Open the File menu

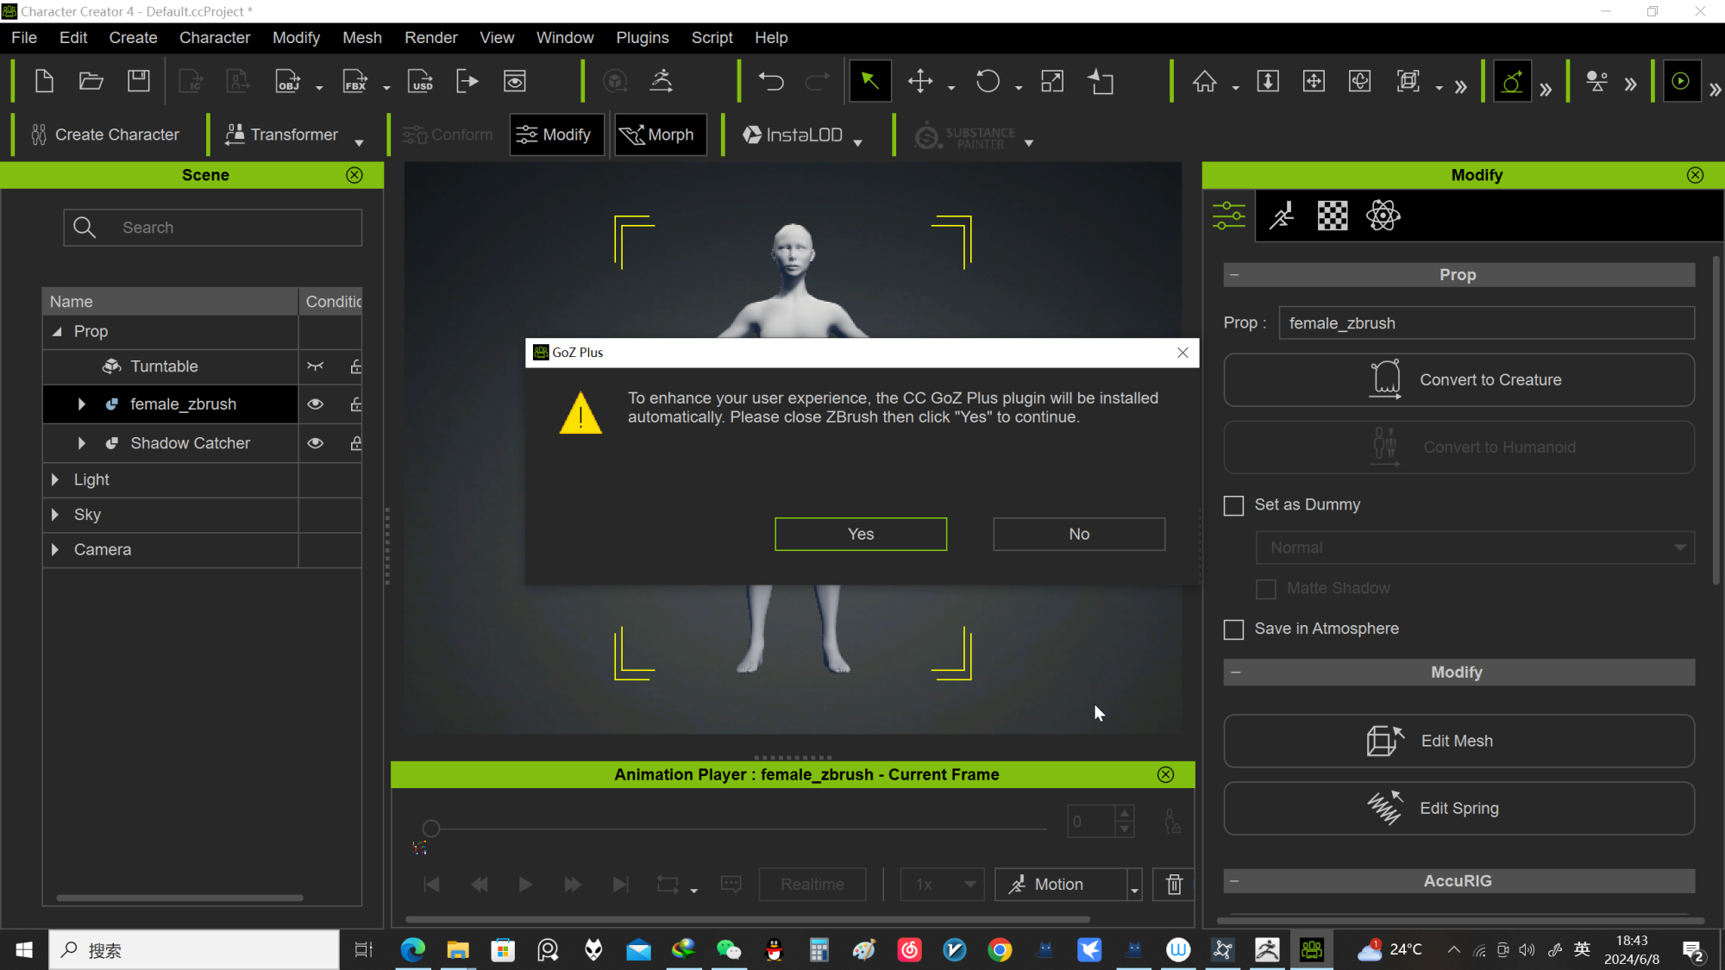pyautogui.click(x=24, y=38)
